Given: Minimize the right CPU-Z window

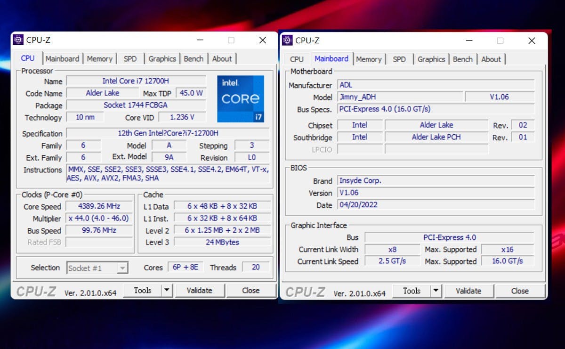Looking at the screenshot, I should (468, 41).
